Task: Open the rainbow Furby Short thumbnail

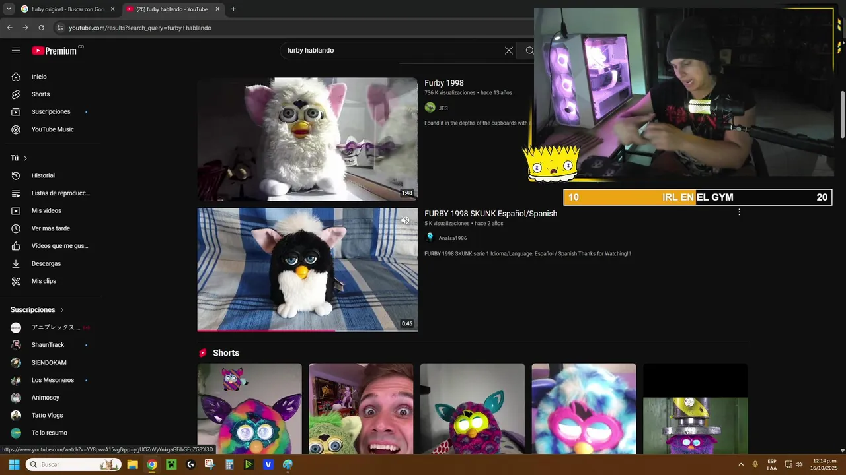Action: 249,408
